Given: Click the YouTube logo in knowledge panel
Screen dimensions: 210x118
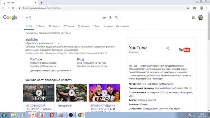Looking at the screenshot, I should tap(184, 50).
